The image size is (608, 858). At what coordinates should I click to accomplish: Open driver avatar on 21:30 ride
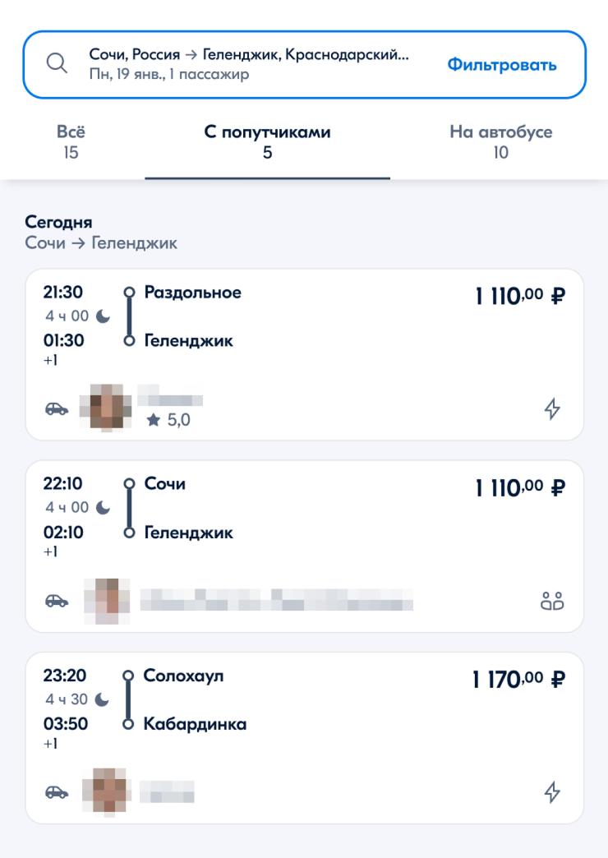click(106, 408)
